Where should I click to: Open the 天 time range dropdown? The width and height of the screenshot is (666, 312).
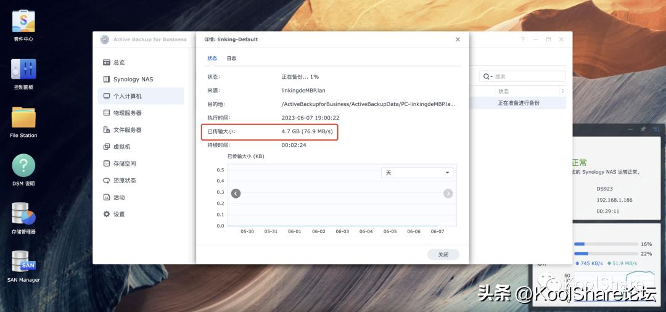coord(417,173)
